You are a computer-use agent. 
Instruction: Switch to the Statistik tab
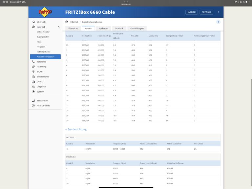click(x=119, y=29)
